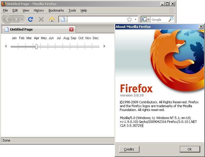205x157 pixels.
Task: Open the History menu
Action: 39,10
